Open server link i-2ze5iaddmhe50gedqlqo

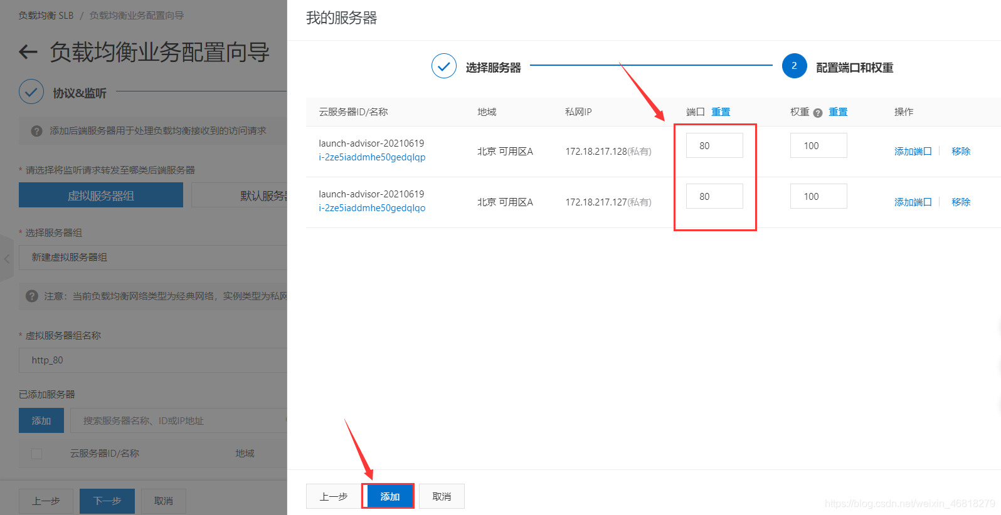click(x=372, y=207)
